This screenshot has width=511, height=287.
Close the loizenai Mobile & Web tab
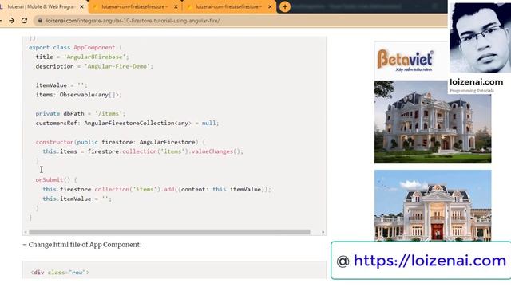click(81, 6)
